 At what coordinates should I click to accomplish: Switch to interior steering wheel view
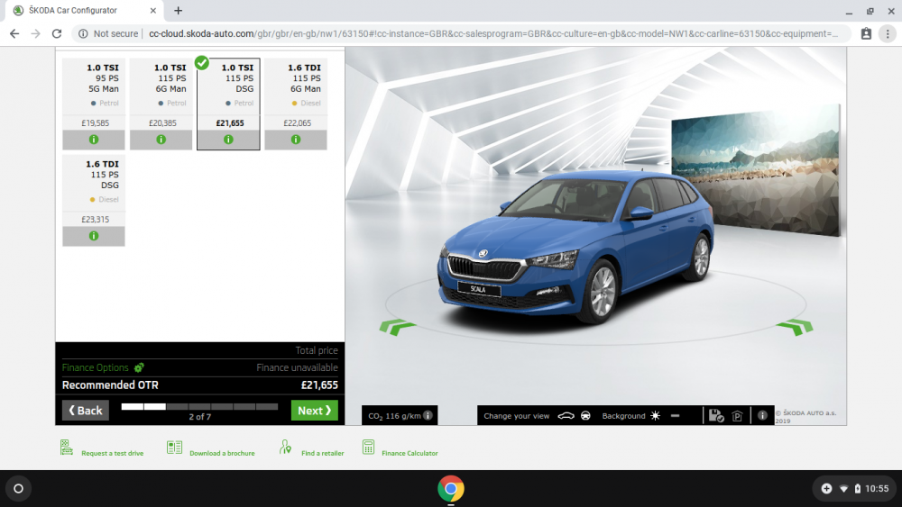[x=585, y=416]
